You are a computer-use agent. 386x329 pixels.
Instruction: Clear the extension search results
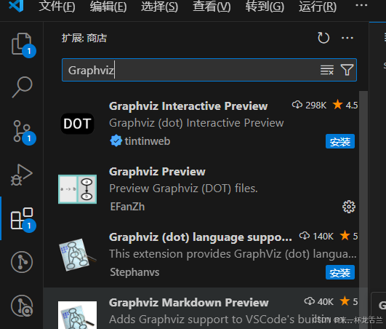[x=327, y=70]
